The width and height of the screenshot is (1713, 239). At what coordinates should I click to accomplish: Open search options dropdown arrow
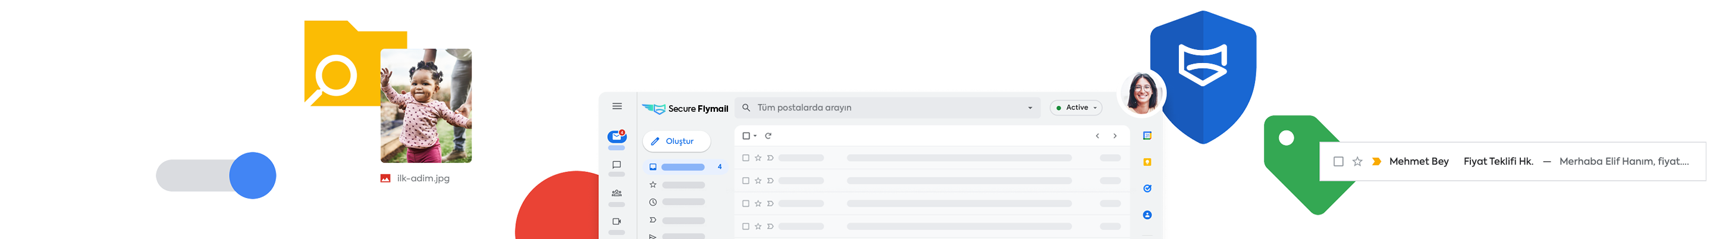(x=1030, y=108)
